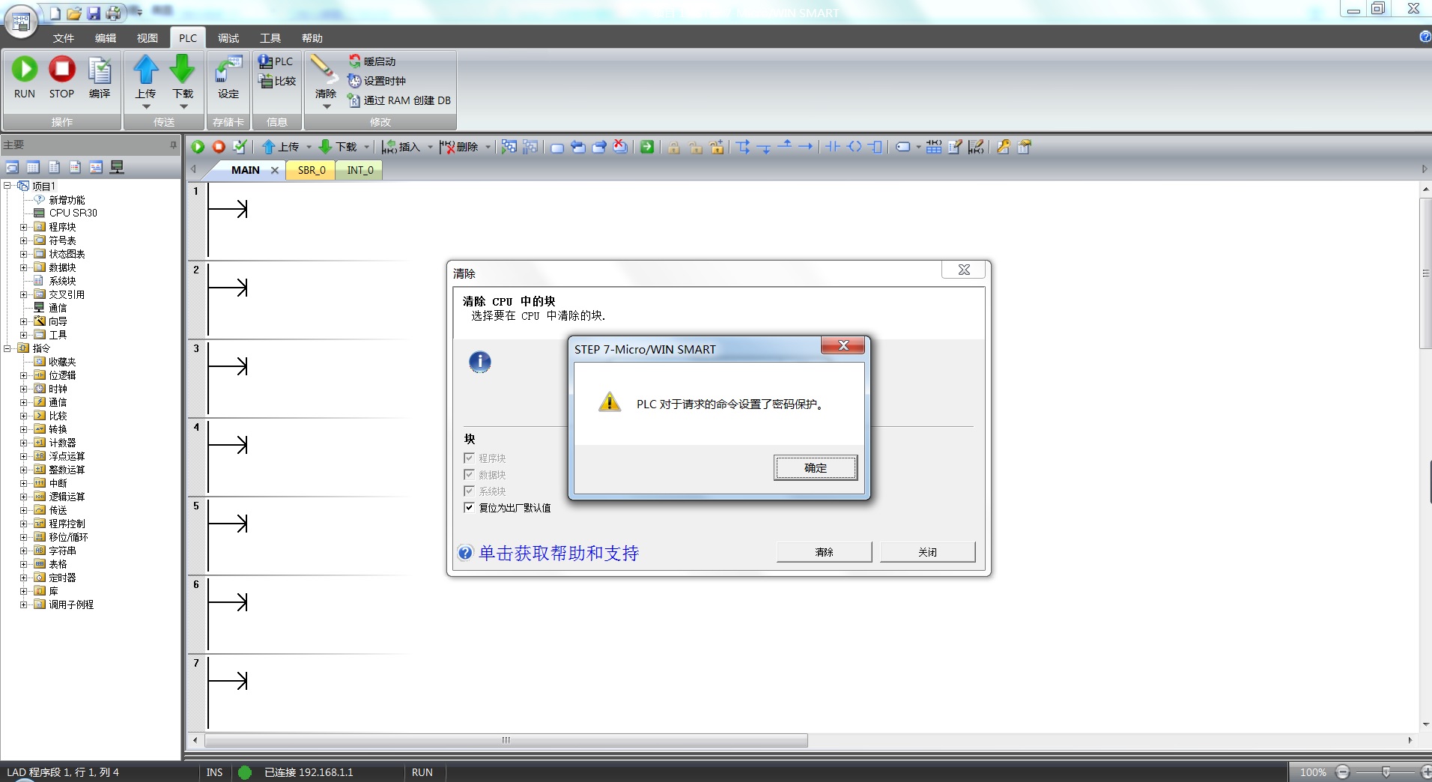Viewport: 1432px width, 782px height.
Task: Open the 单击获取帮助和支持 help link
Action: pos(558,554)
